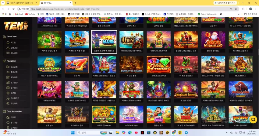Open the 쿠폰함 coupon box item
This screenshot has height=136, width=259.
click(13, 93)
